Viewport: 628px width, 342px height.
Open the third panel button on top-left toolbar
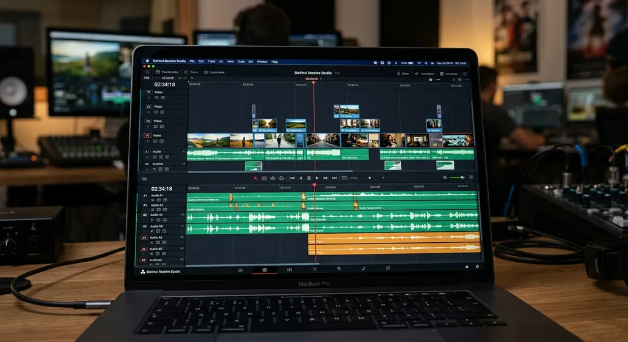pos(191,72)
